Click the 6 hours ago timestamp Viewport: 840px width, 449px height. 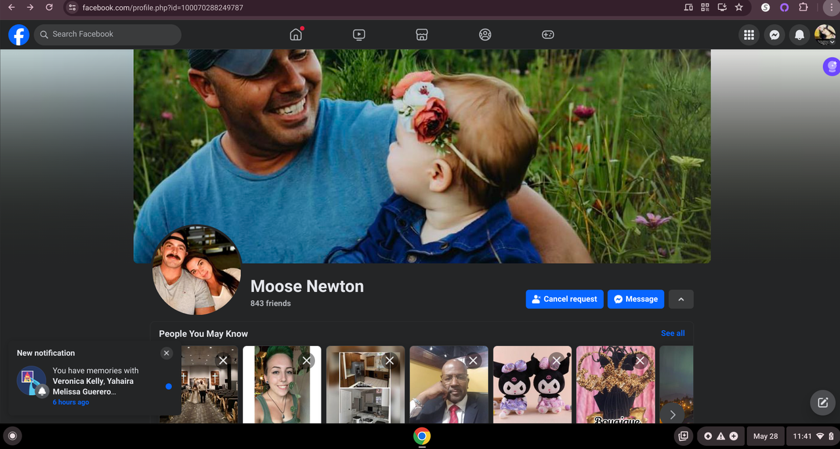[x=71, y=402]
